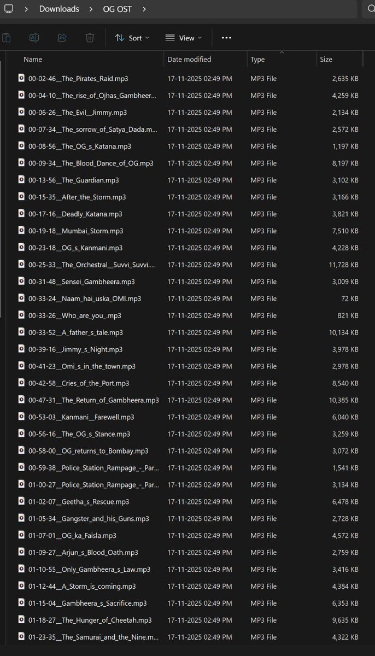Select 00-58-00__OG_returns_to_Bombay.mp3
Viewport: 375px width, 656px height.
pyautogui.click(x=89, y=451)
